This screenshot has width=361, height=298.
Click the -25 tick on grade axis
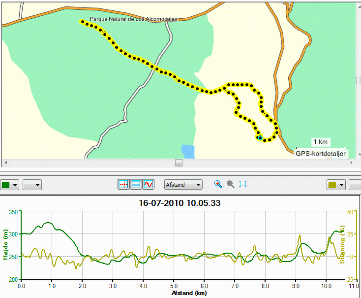349,280
